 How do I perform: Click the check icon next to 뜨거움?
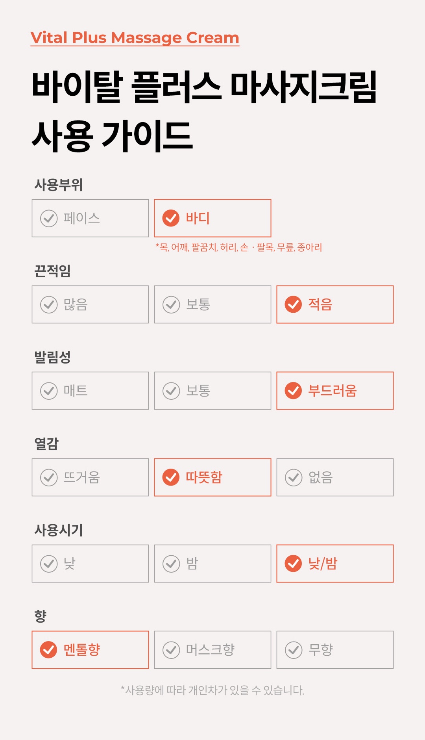49,477
